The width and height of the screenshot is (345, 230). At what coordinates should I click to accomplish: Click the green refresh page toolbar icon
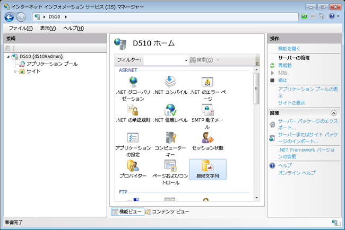(304, 16)
